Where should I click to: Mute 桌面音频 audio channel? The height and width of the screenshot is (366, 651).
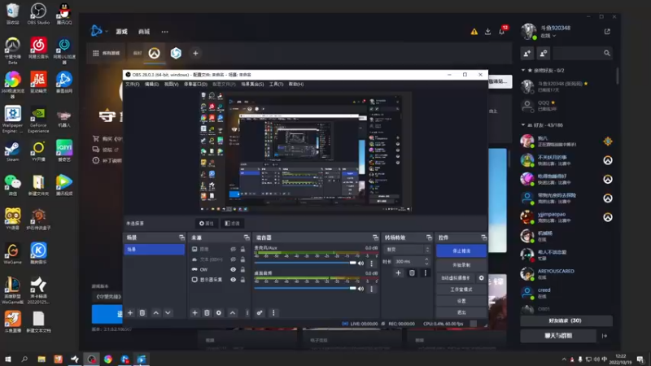click(360, 289)
